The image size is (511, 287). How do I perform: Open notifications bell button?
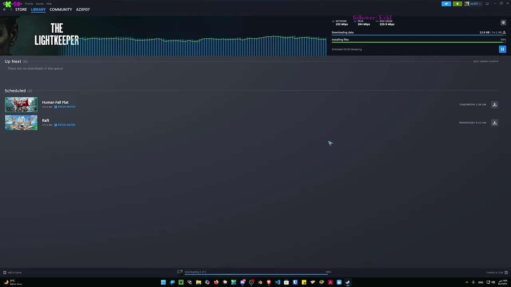458,4
